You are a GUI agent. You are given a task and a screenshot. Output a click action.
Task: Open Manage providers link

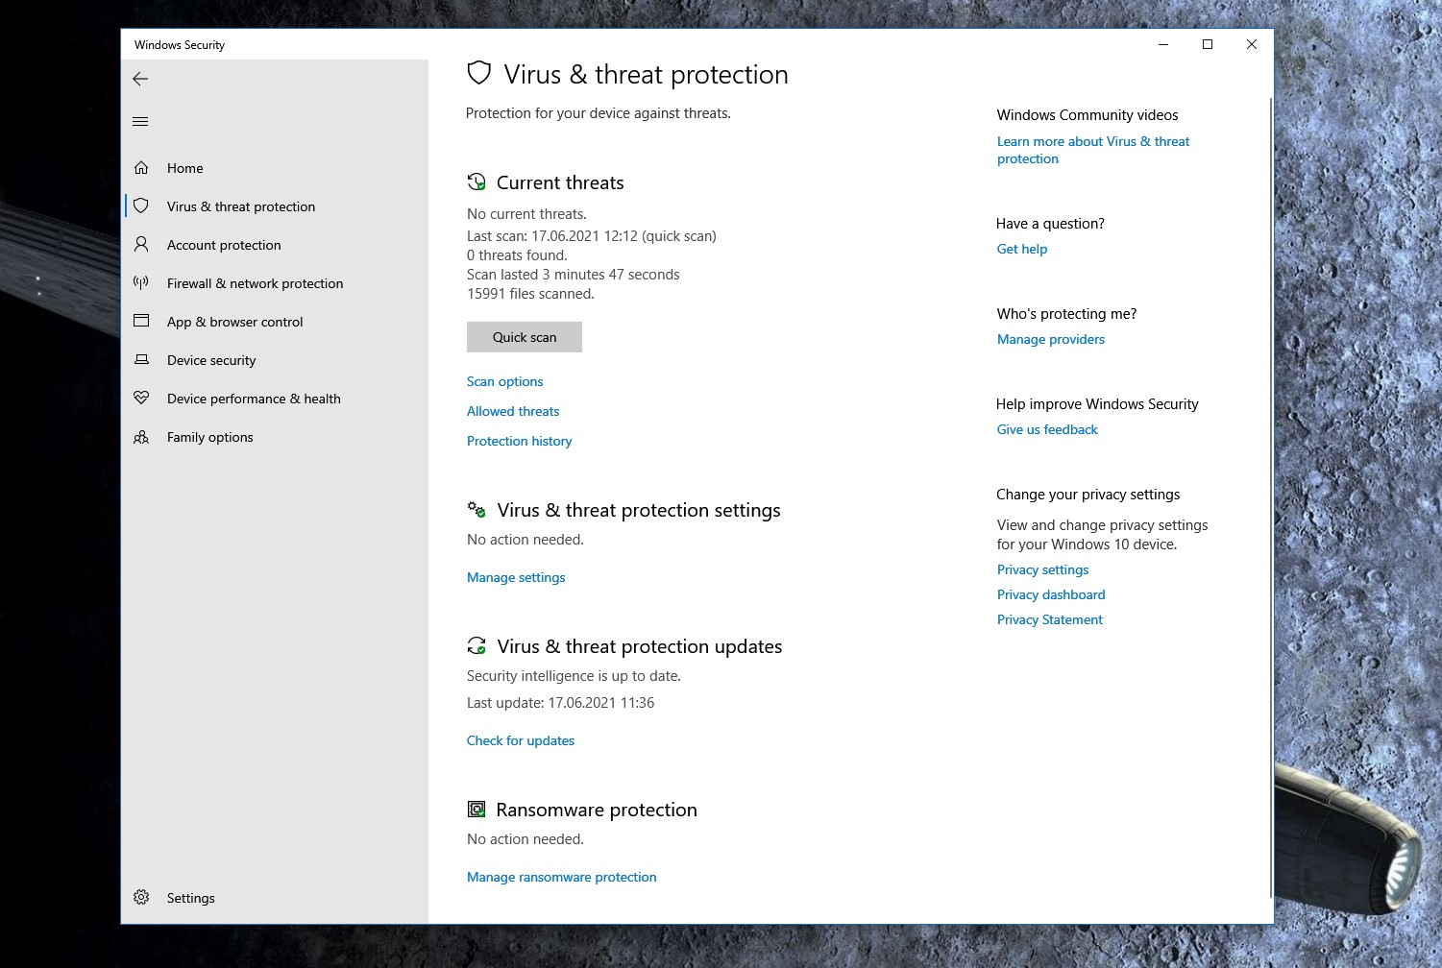coord(1051,339)
